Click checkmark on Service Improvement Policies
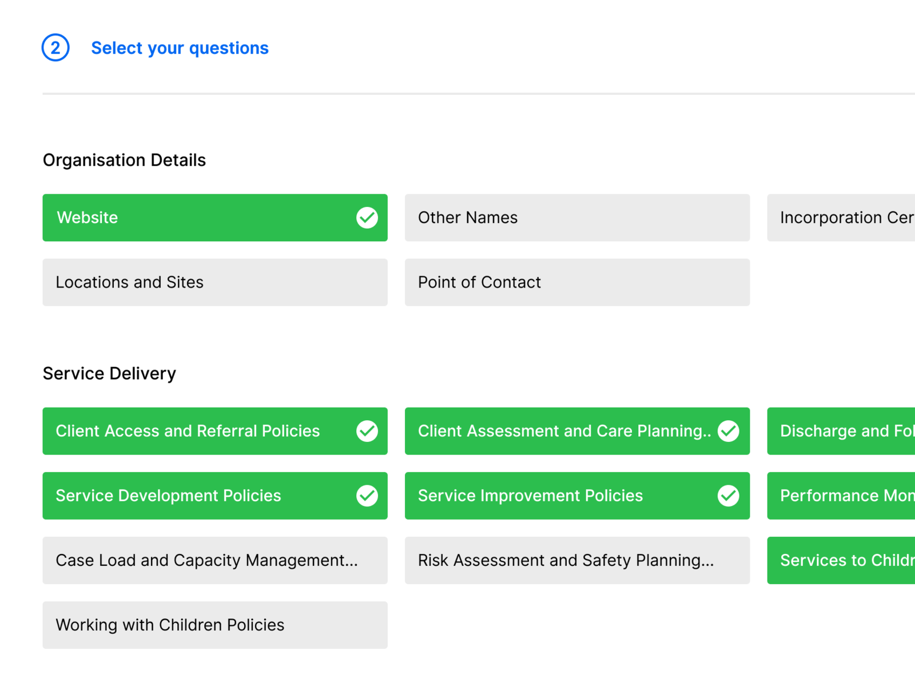 (728, 496)
